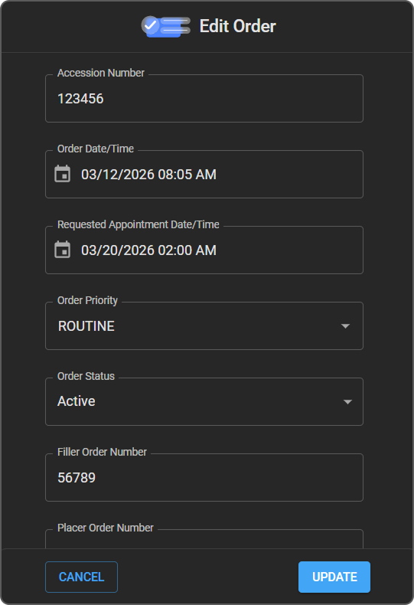Open the Requested Appointment calendar picker icon
The width and height of the screenshot is (414, 605).
[x=63, y=250]
